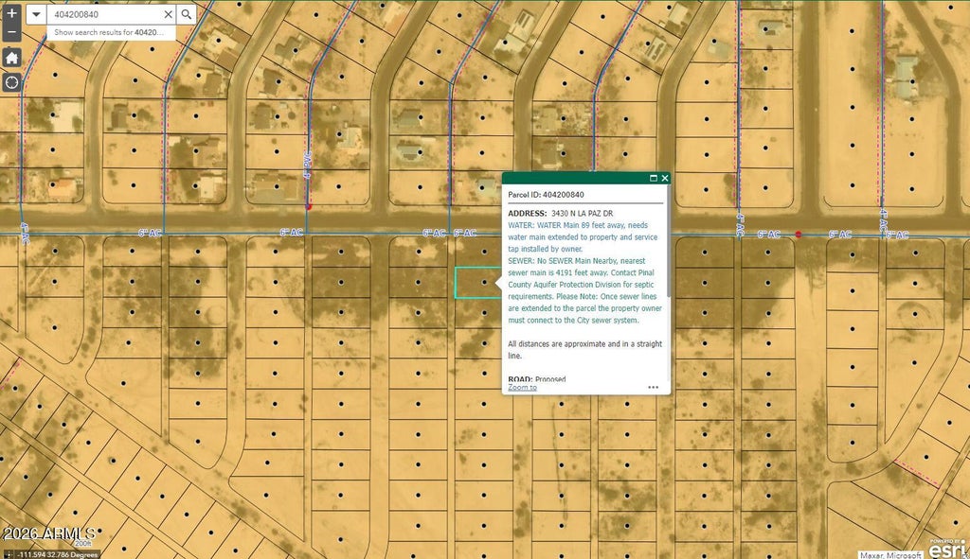The width and height of the screenshot is (970, 559).
Task: Select the 'Show search results for 40420…' suggestion
Action: (111, 32)
